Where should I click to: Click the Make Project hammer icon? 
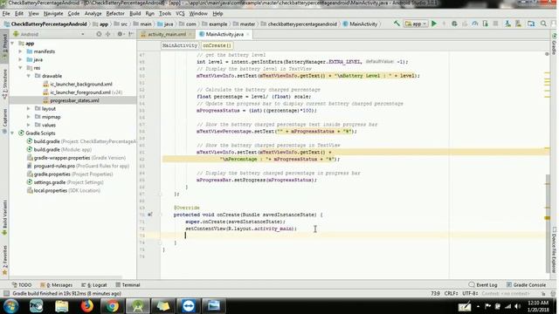coord(397,24)
